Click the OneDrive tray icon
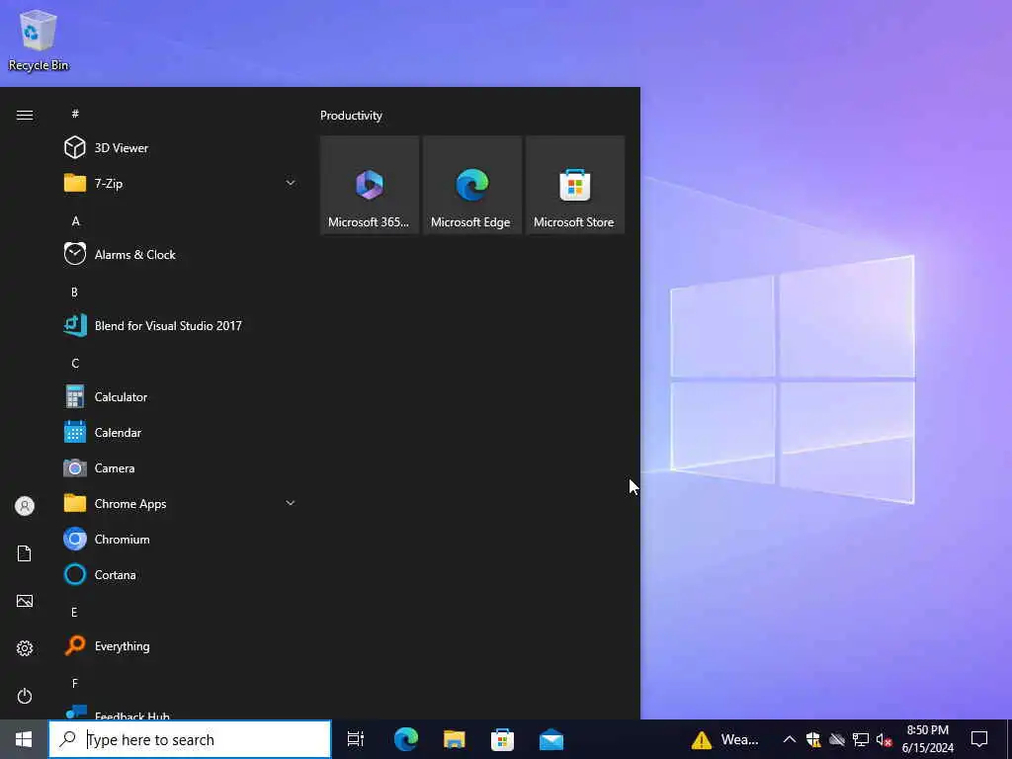 point(837,739)
